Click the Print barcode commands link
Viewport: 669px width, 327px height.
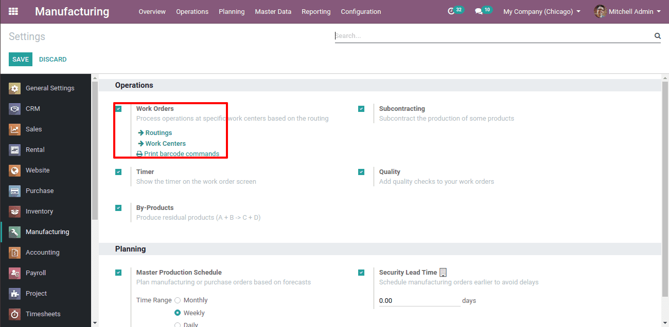(182, 154)
